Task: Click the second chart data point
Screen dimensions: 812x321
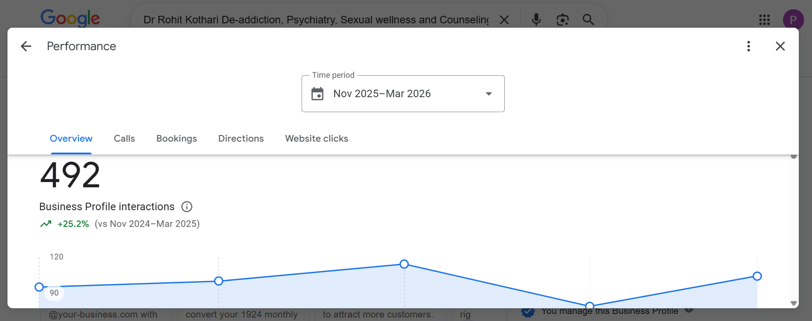Action: point(218,281)
